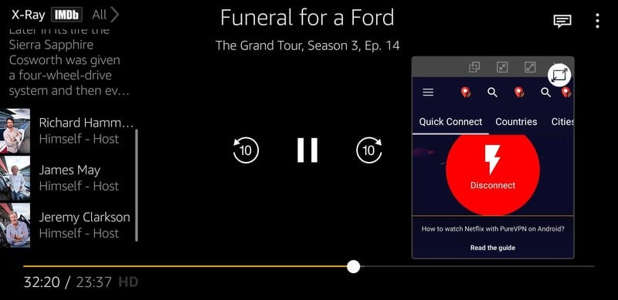Tap the first red location pin icon
The image size is (618, 300).
pos(466,93)
